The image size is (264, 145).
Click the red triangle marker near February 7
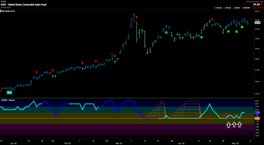pyautogui.click(x=82, y=63)
